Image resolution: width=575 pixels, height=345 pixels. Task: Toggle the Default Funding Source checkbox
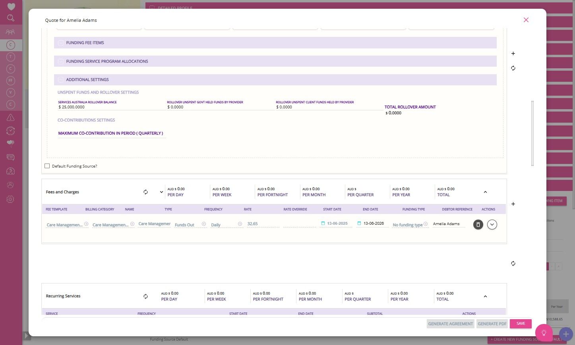[47, 166]
